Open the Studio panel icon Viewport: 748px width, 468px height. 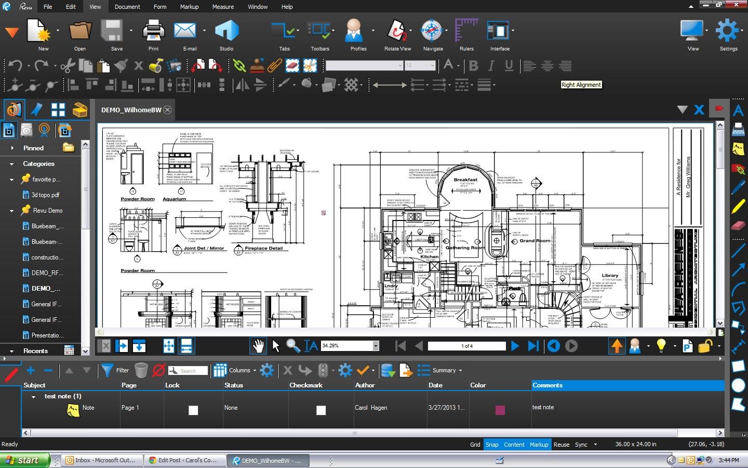(x=226, y=31)
